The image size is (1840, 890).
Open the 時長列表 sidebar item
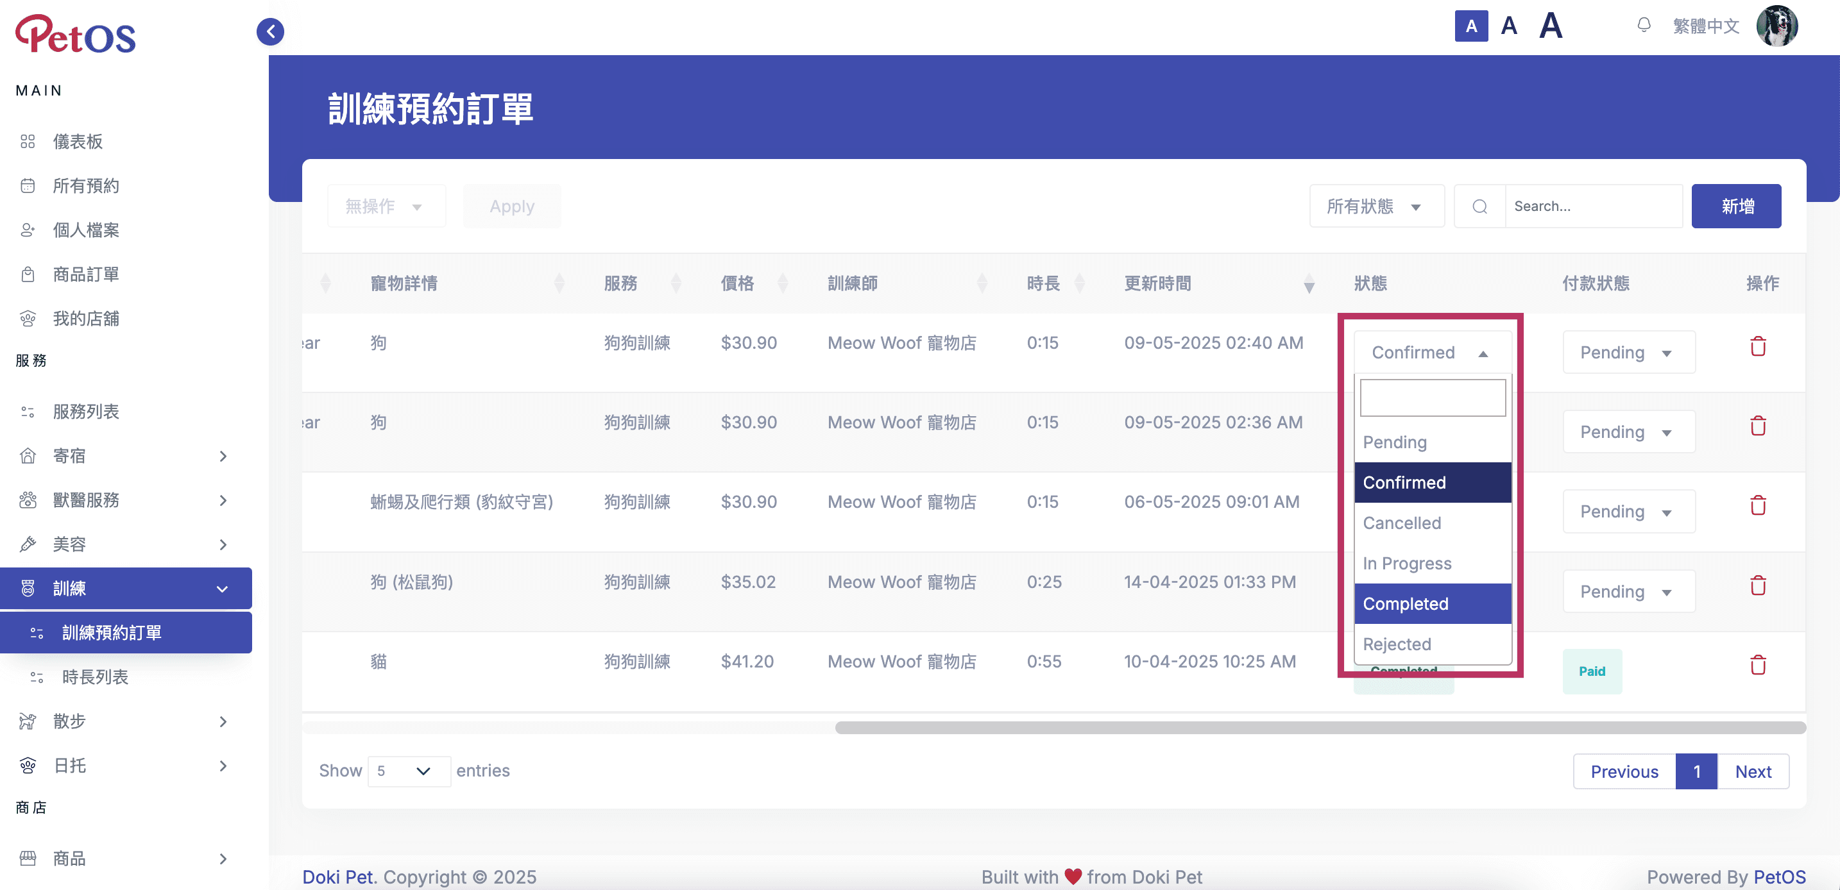click(x=95, y=677)
